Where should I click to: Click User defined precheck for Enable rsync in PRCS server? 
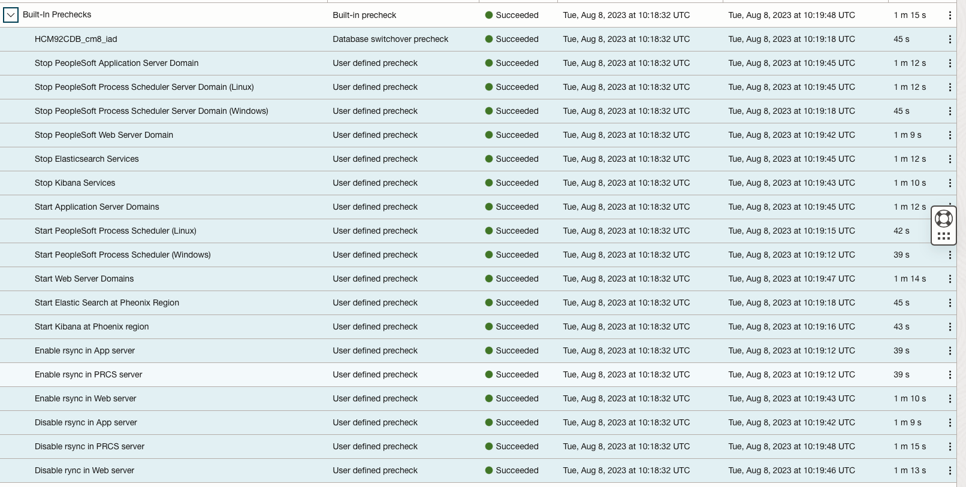pos(375,374)
